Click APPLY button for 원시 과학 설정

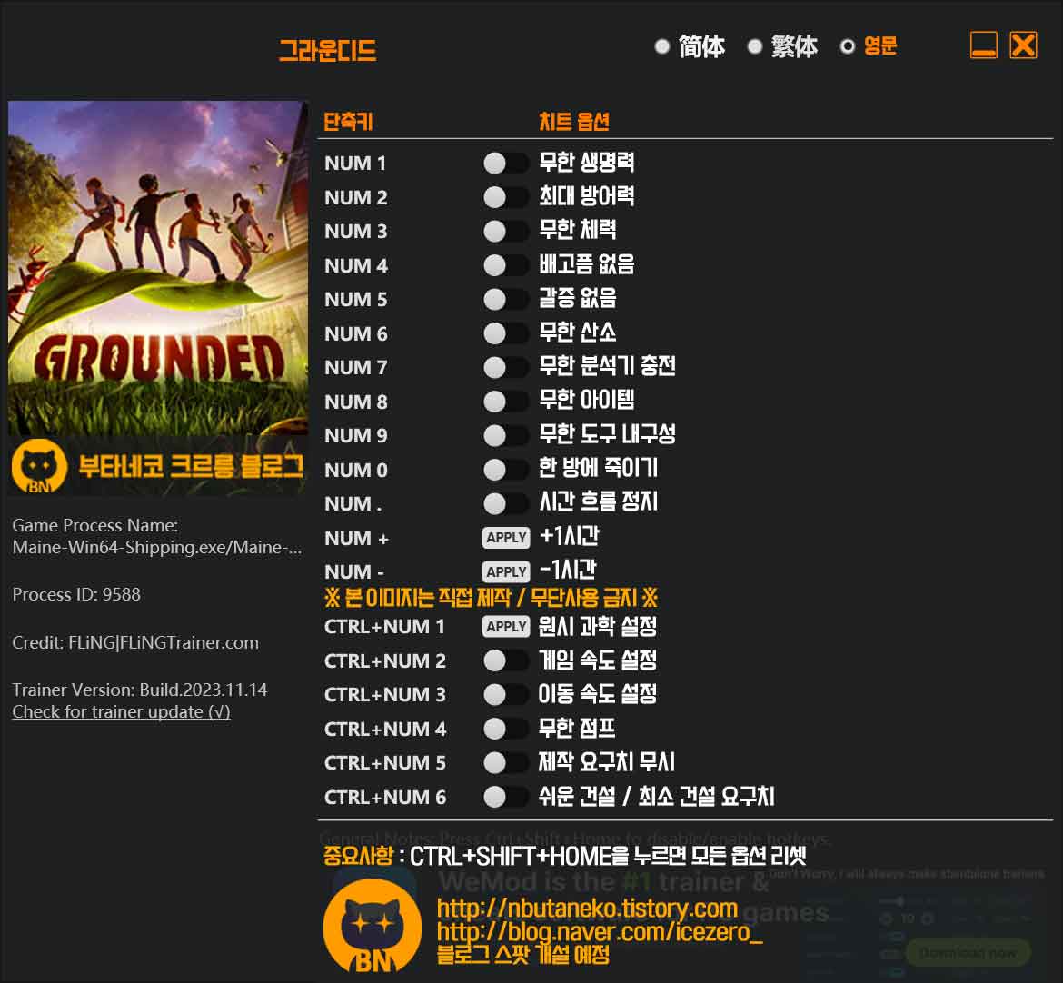(506, 626)
